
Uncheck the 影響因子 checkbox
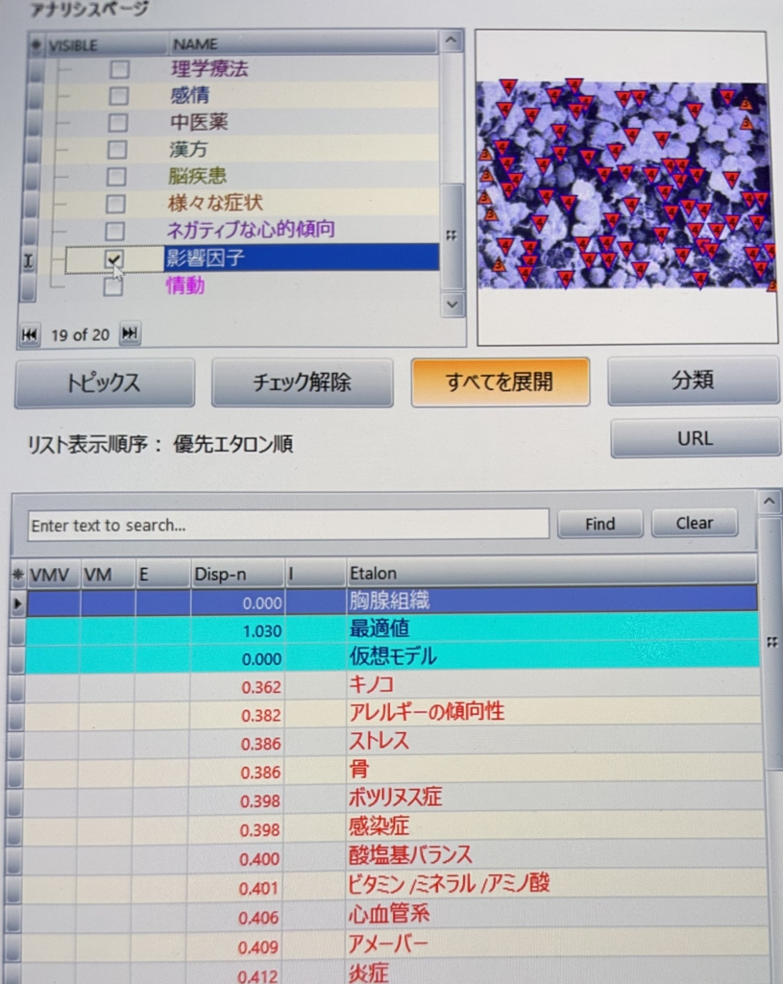coord(115,258)
